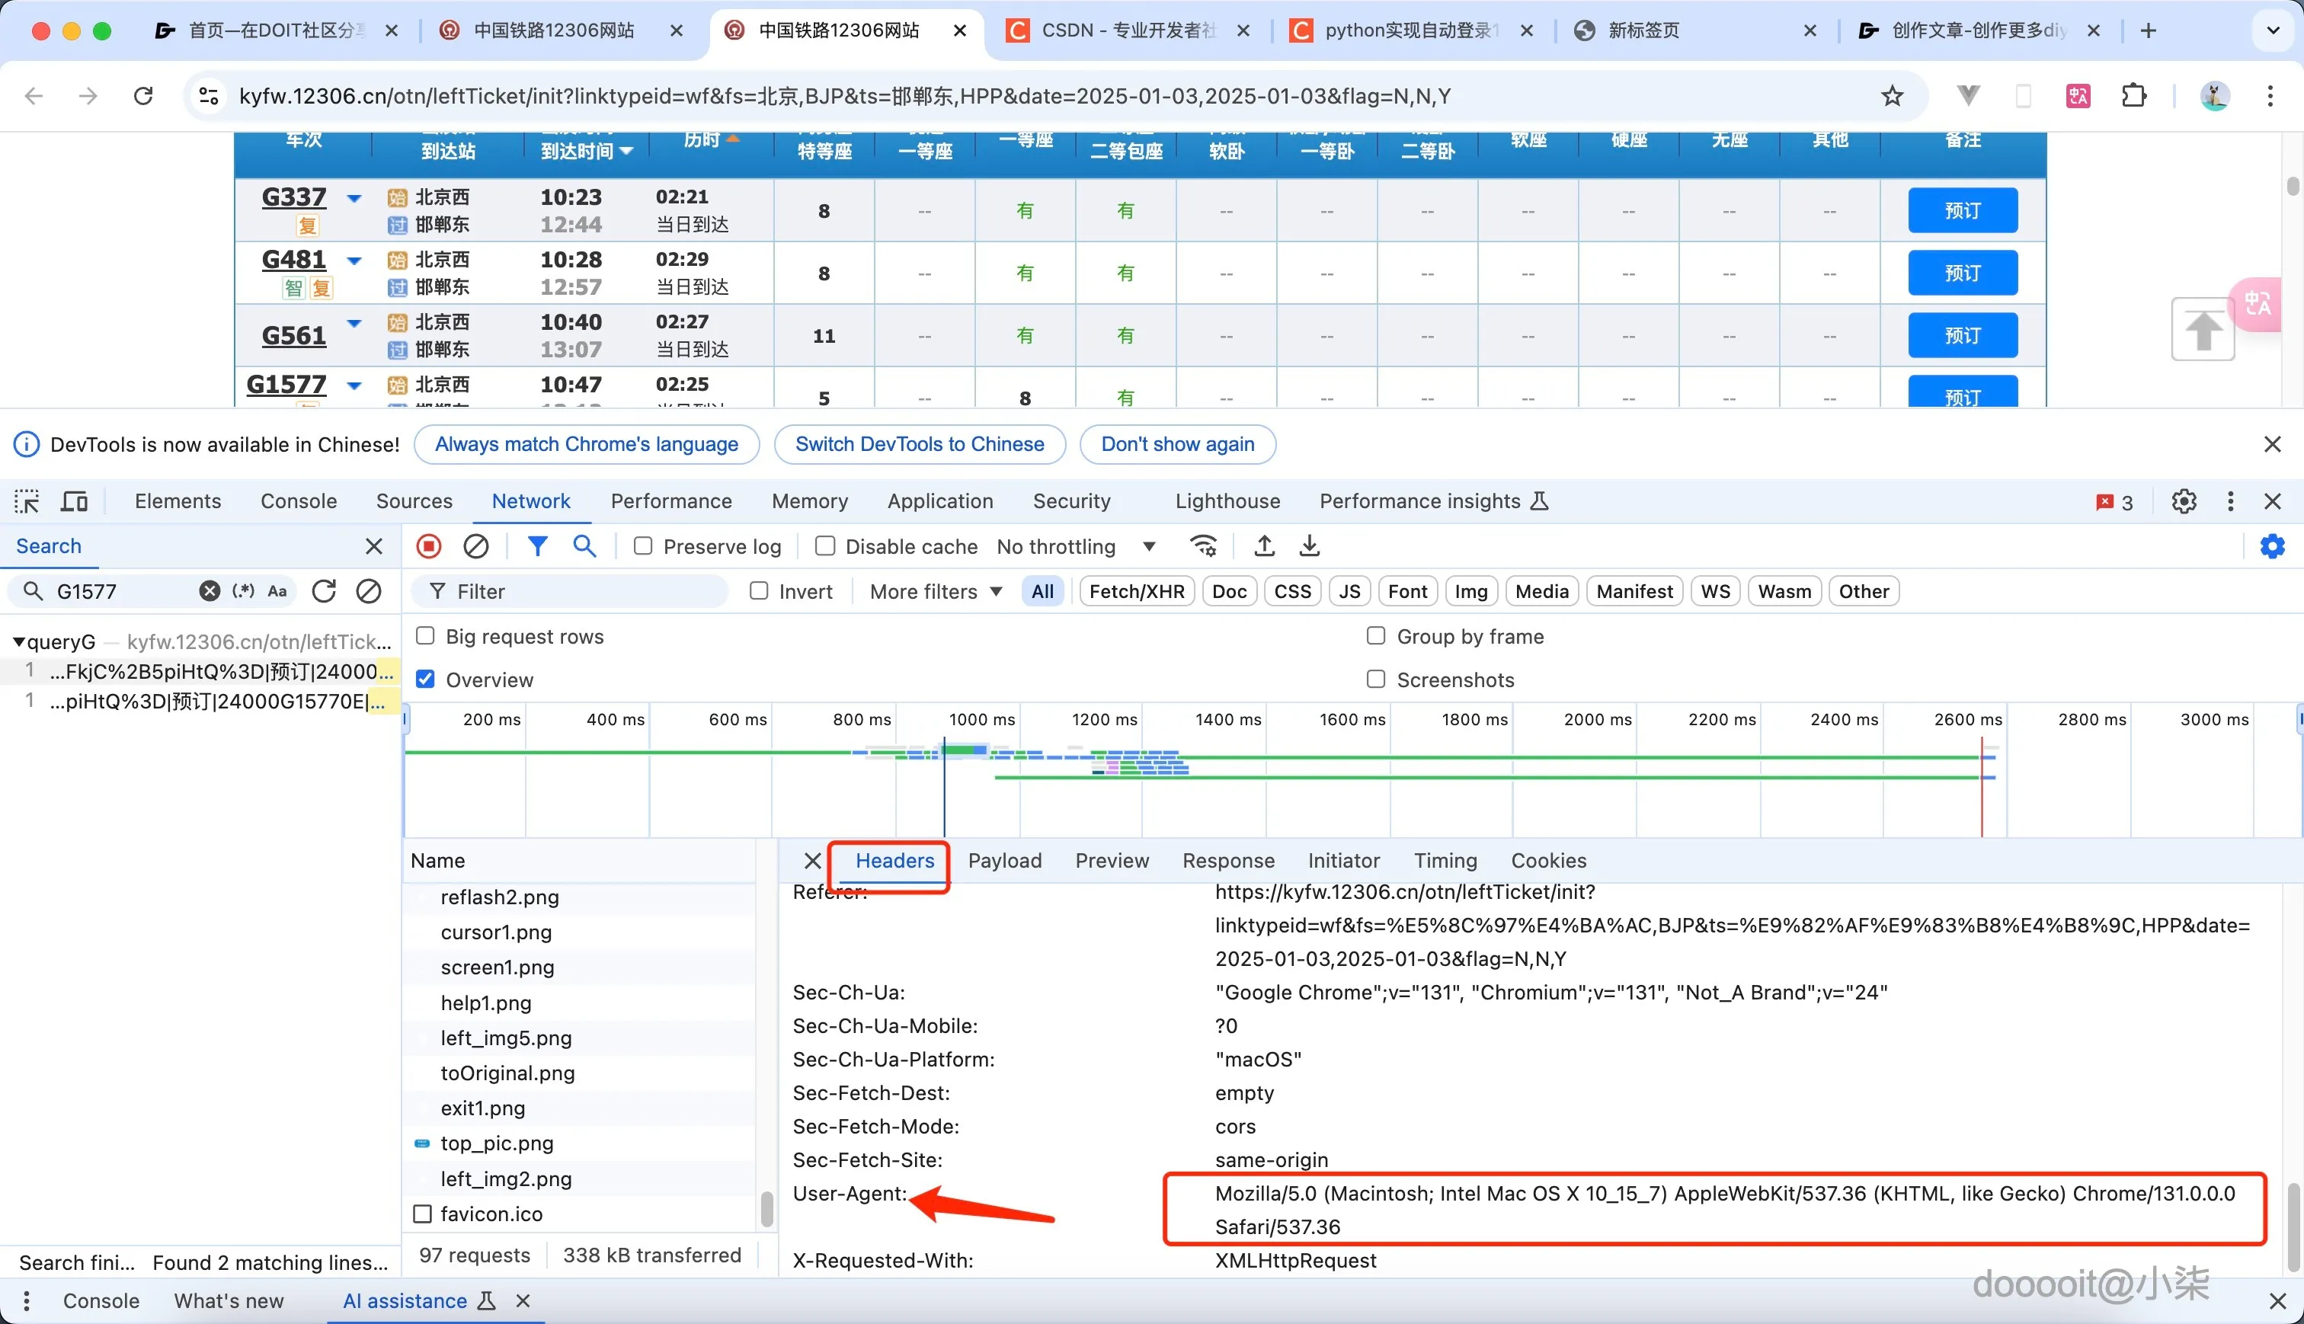Image resolution: width=2304 pixels, height=1324 pixels.
Task: Check the Disable cache option
Action: click(x=824, y=545)
